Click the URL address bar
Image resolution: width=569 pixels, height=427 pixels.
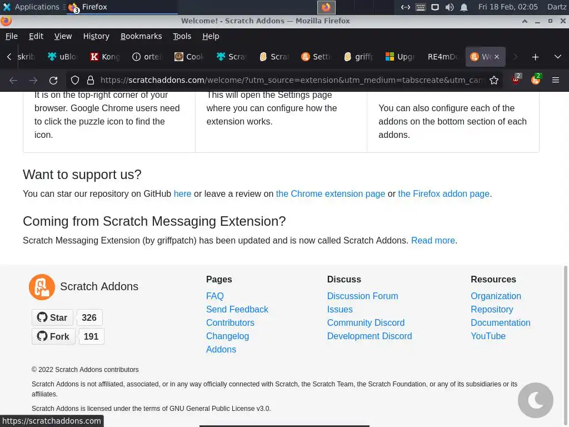pyautogui.click(x=292, y=80)
